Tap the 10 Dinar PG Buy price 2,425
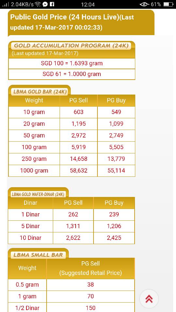 tap(114, 238)
